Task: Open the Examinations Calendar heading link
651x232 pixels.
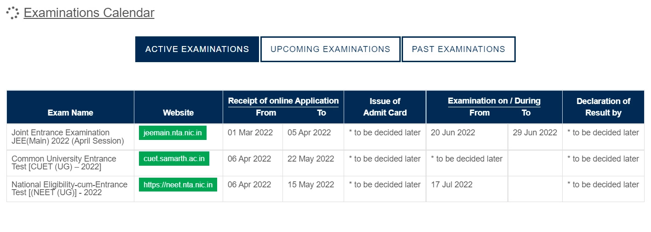Action: click(89, 13)
